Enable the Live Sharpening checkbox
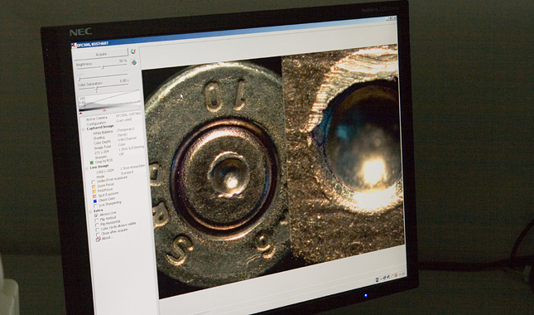This screenshot has width=534, height=315. 96,206
